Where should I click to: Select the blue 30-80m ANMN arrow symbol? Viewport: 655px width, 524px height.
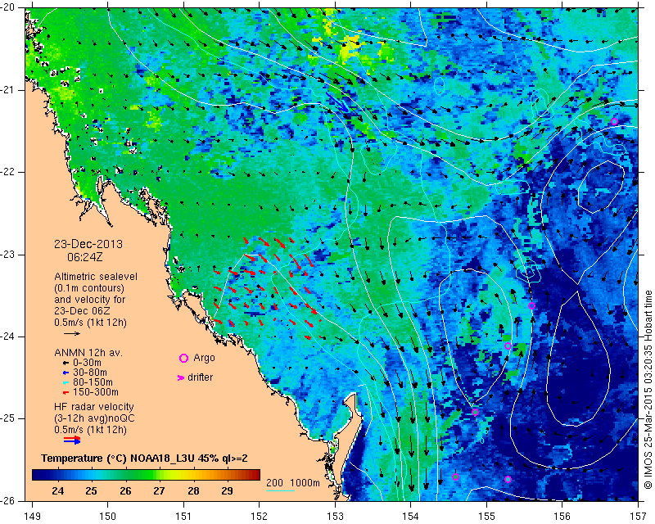click(65, 373)
